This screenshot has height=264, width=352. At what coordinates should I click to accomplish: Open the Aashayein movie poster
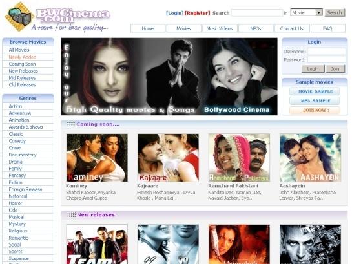[x=310, y=158]
